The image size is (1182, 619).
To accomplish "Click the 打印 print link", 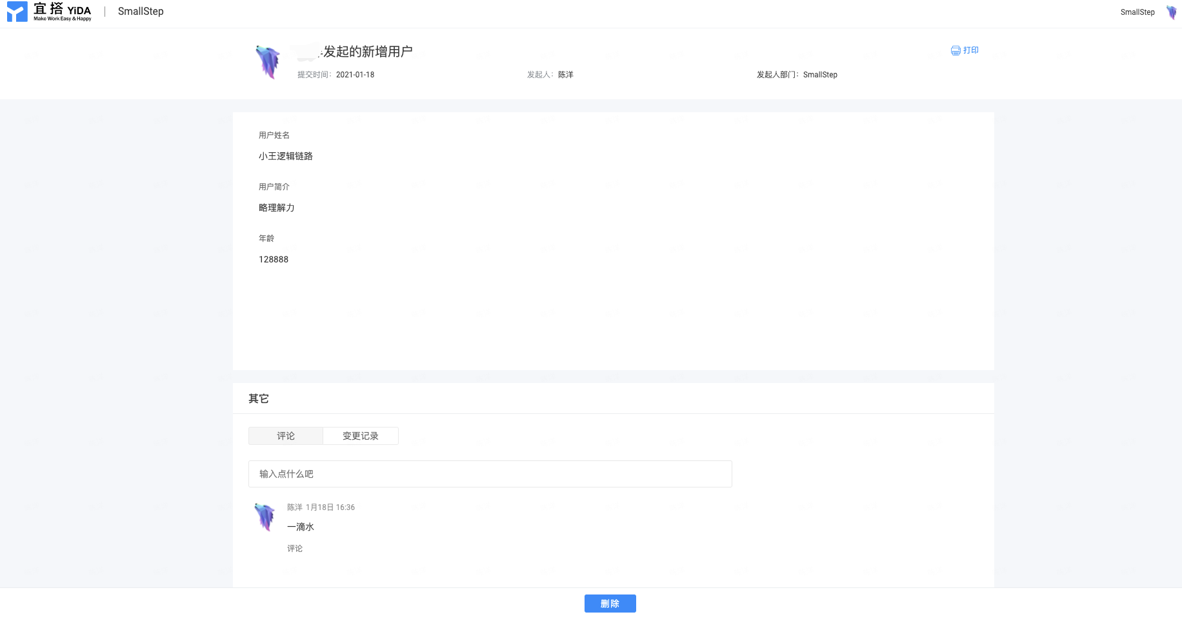I will [x=971, y=50].
